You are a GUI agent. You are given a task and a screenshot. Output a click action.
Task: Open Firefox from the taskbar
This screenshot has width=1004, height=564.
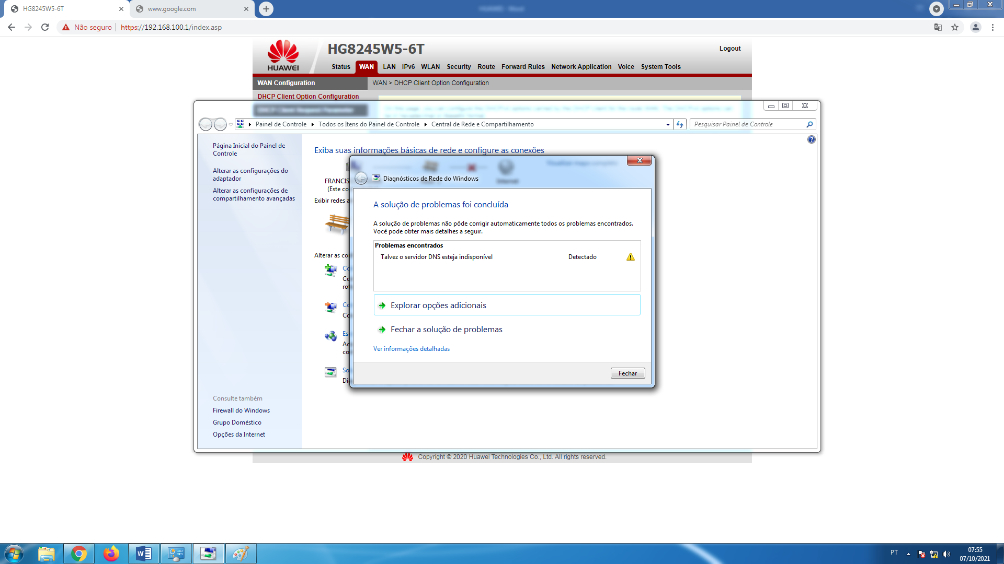111,554
